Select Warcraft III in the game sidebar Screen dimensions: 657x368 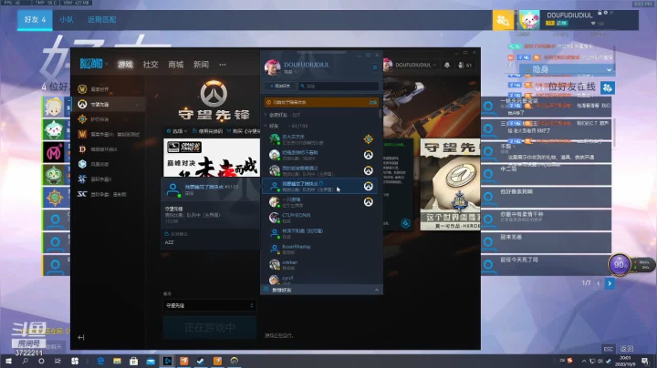(x=108, y=134)
